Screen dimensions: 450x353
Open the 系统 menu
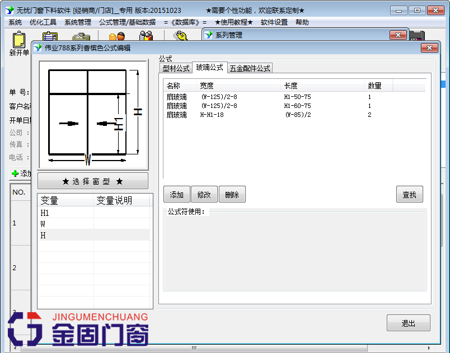click(14, 22)
